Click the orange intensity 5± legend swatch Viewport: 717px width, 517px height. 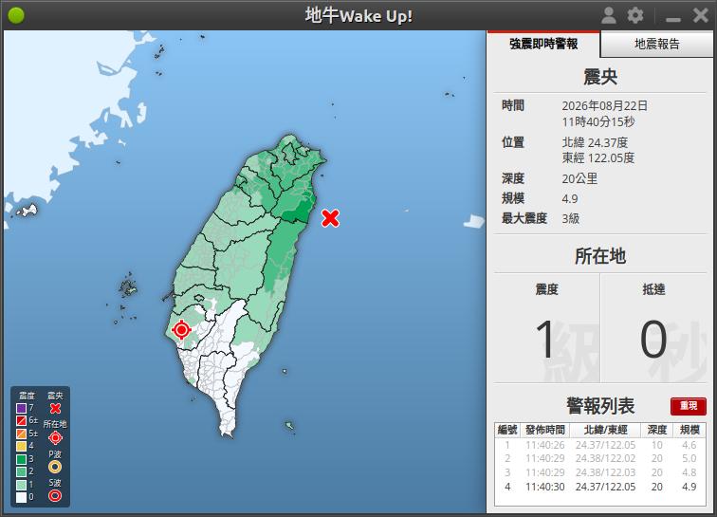pyautogui.click(x=22, y=434)
